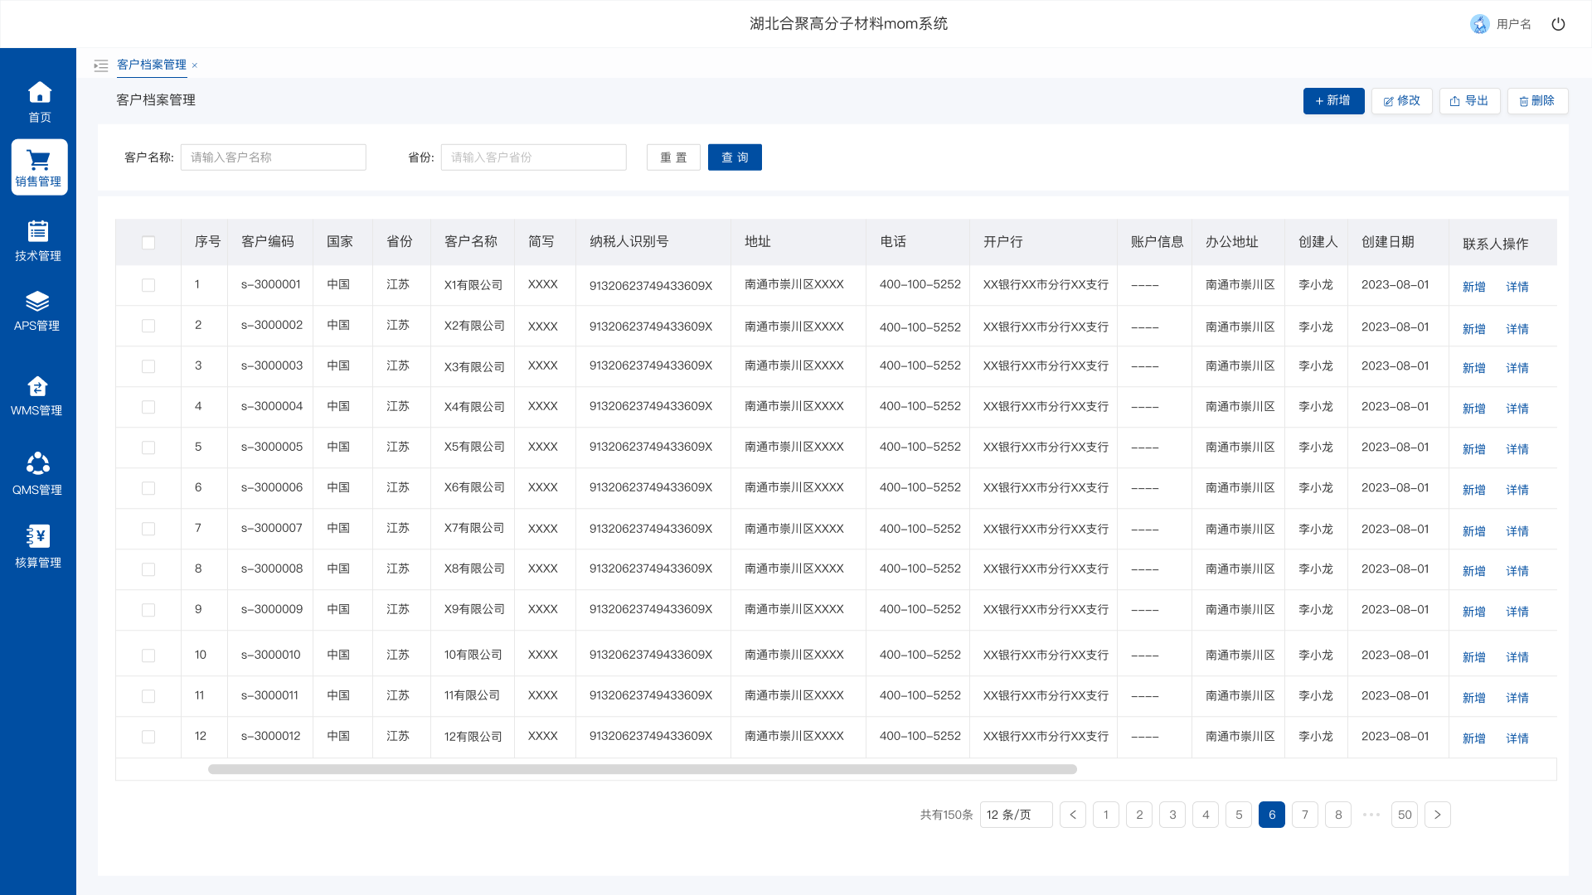This screenshot has width=1592, height=895.
Task: Open the 12 条/页 page size dropdown
Action: [x=1016, y=815]
